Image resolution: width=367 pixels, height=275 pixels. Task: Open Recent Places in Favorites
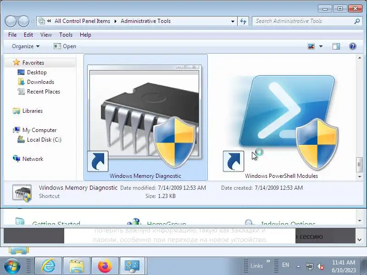44,91
